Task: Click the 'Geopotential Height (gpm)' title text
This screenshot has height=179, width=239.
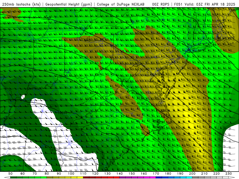Action: click(69, 4)
